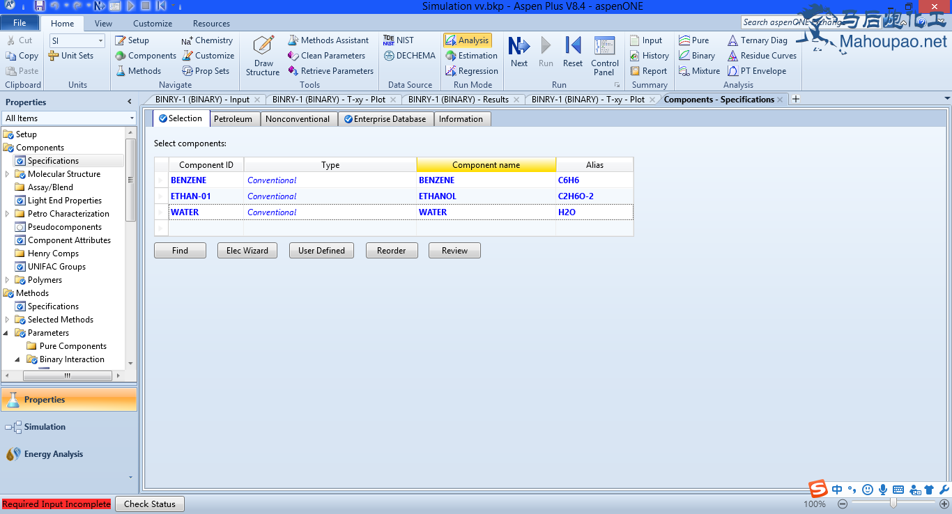952x514 pixels.
Task: Select Regression run mode
Action: 471,71
